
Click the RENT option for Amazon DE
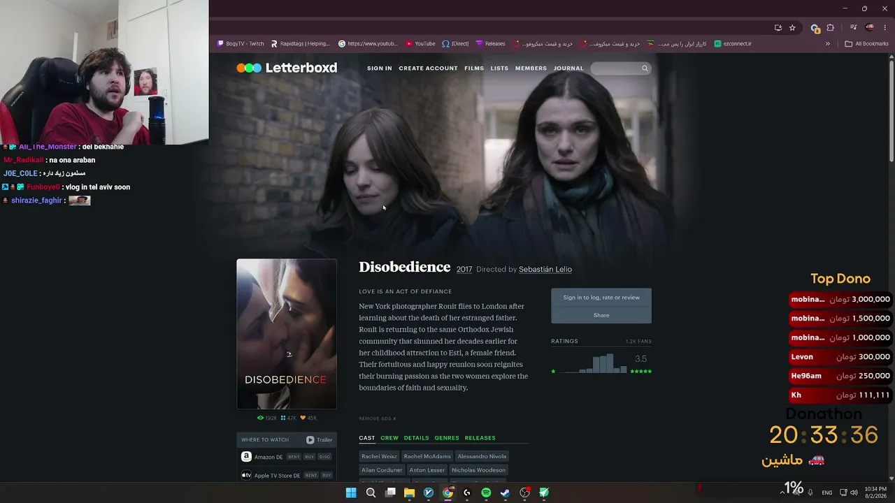294,457
